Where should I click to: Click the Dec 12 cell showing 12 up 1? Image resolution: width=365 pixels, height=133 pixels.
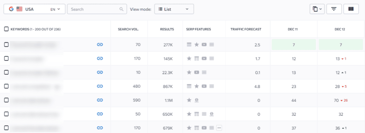[x=341, y=72]
